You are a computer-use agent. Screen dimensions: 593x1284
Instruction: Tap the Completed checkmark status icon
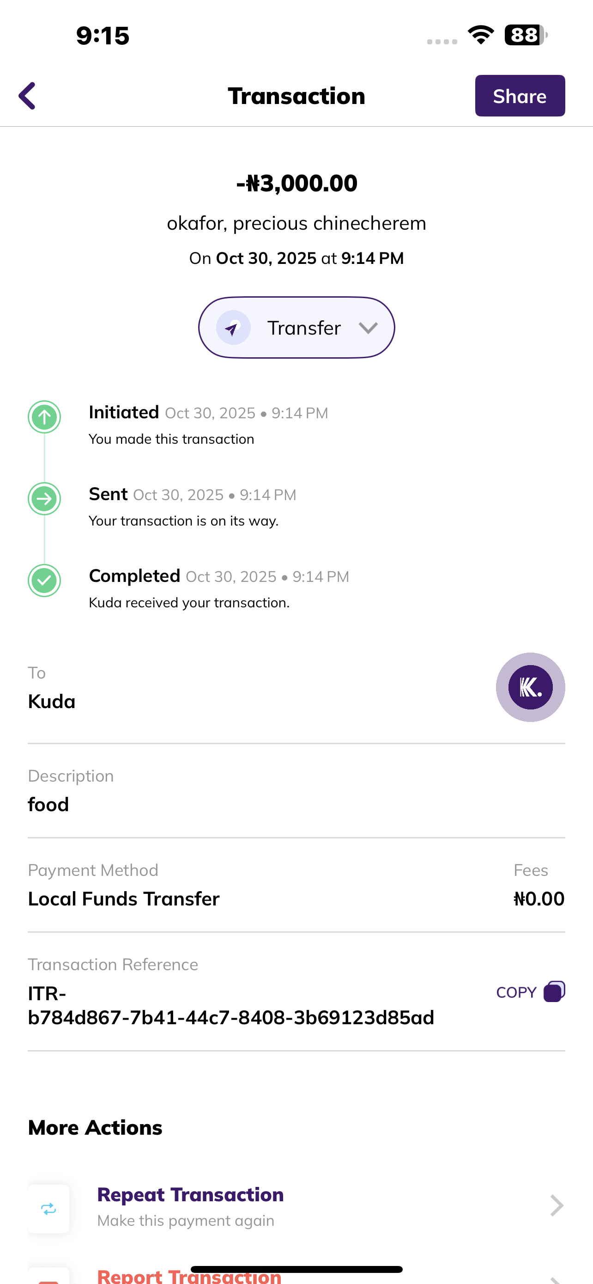(x=44, y=580)
